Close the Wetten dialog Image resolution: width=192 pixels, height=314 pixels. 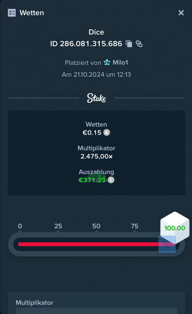pos(181,13)
